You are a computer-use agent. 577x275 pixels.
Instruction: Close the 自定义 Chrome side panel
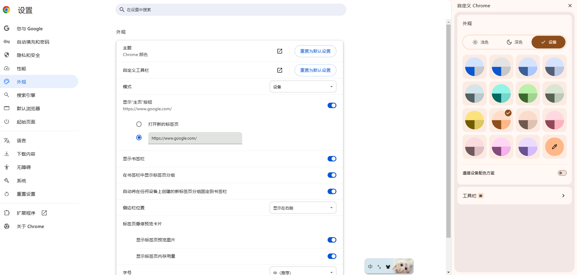click(x=570, y=5)
